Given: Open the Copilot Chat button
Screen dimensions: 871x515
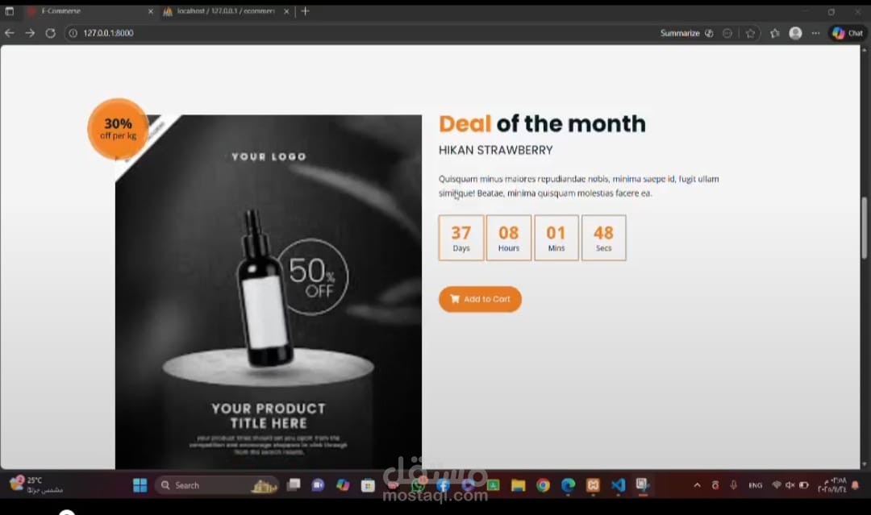Looking at the screenshot, I should pyautogui.click(x=847, y=33).
